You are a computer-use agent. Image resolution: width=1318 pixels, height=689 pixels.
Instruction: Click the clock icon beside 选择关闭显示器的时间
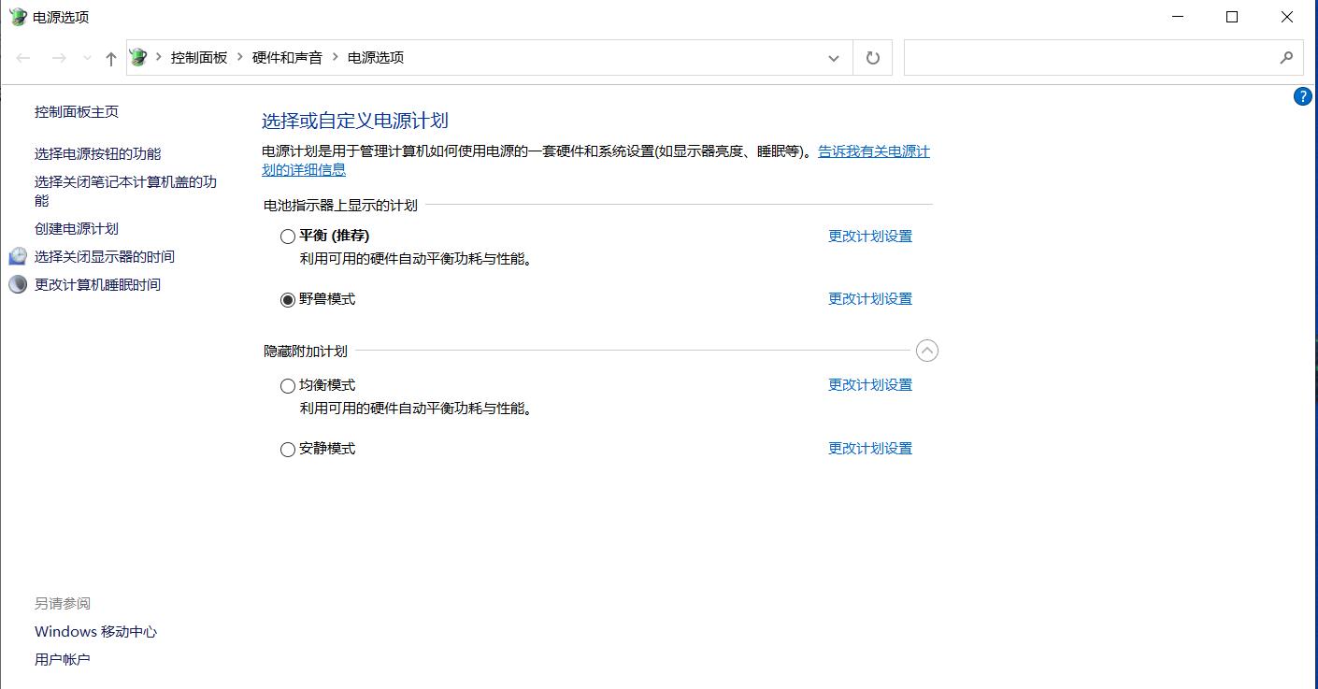coord(18,256)
